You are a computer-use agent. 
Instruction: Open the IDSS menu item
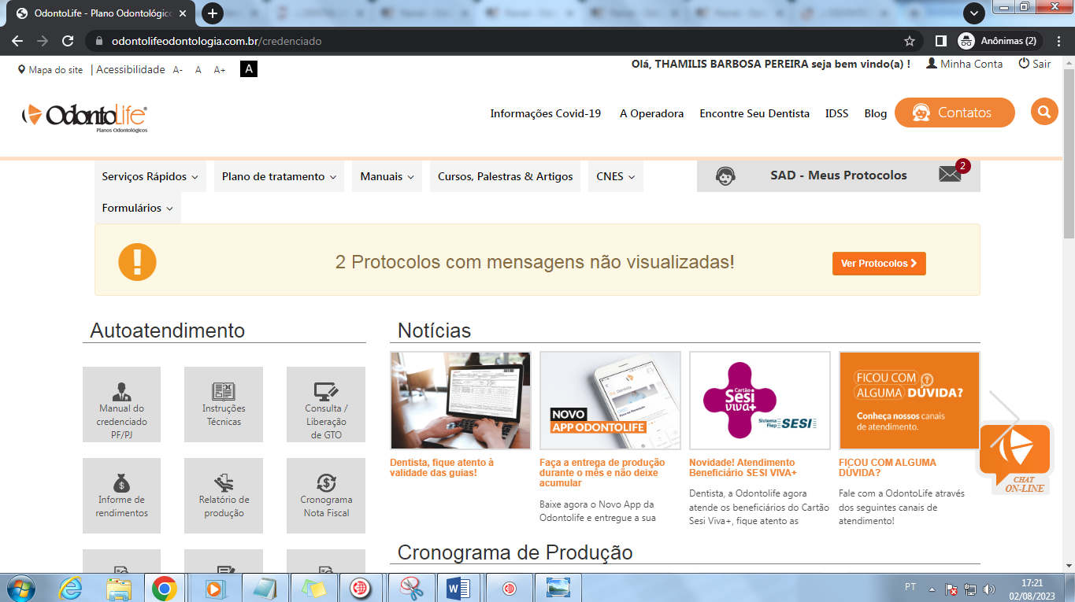(x=836, y=113)
